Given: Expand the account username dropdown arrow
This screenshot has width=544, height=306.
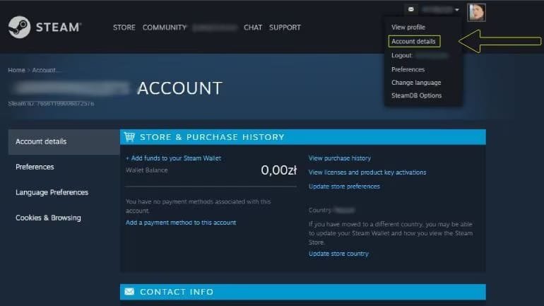Looking at the screenshot, I should (458, 10).
